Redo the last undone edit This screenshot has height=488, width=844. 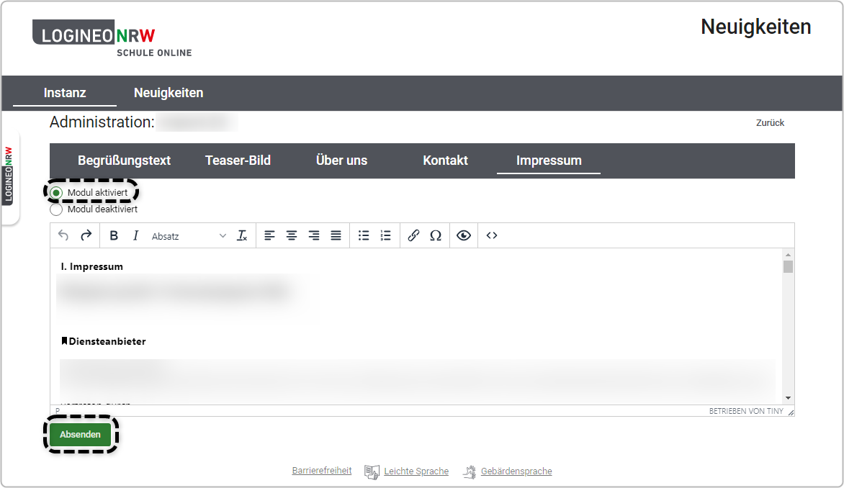86,235
